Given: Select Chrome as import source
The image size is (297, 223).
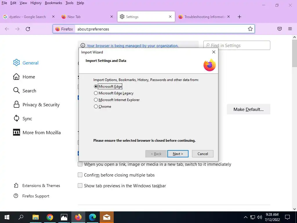Looking at the screenshot, I should (x=102, y=106).
